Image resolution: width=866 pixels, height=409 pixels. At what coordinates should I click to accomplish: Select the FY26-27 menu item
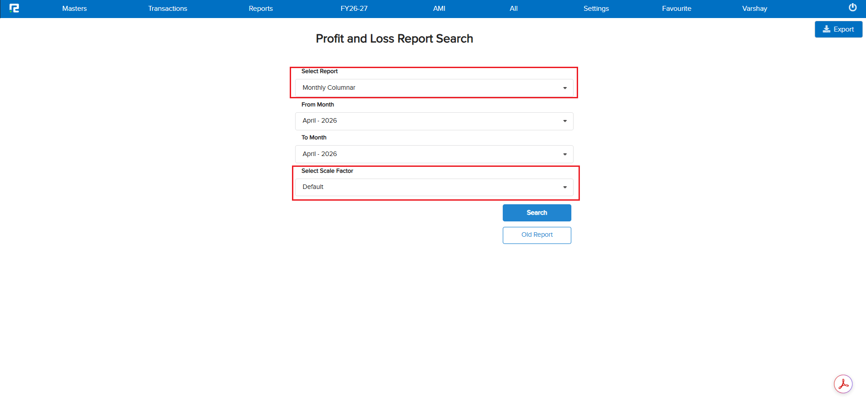click(354, 9)
